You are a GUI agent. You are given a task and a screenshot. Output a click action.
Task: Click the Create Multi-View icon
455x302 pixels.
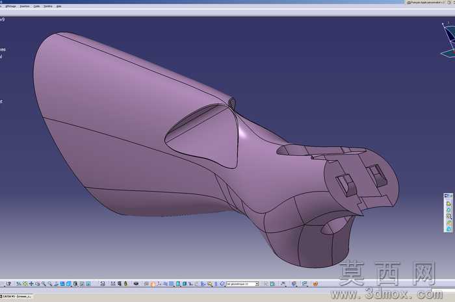point(62,284)
